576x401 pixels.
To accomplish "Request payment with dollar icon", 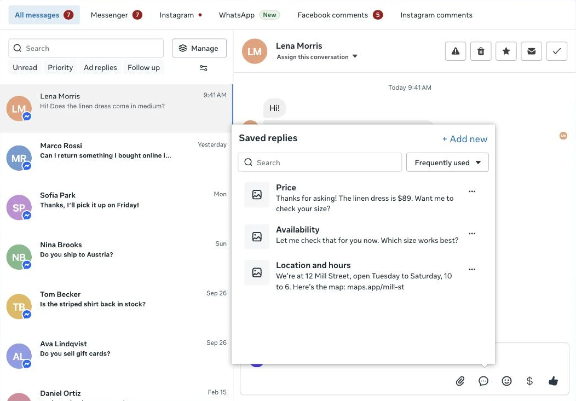I will (x=529, y=381).
